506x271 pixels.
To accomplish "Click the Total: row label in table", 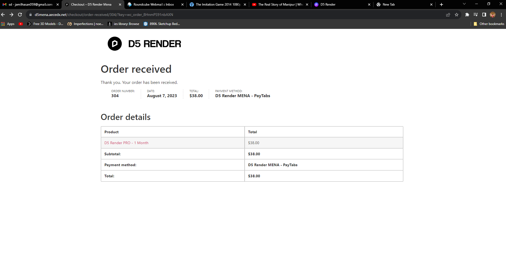I will pos(109,176).
